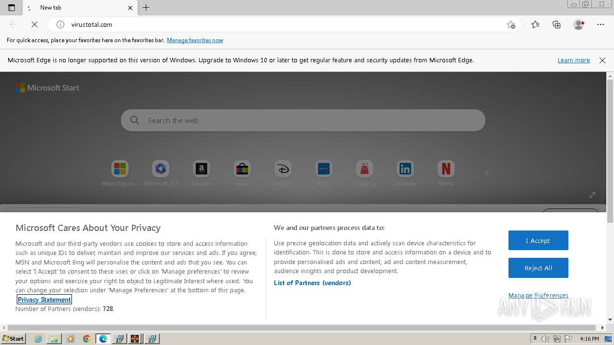
Task: Open List of Partners (vendors) link
Action: pos(312,283)
